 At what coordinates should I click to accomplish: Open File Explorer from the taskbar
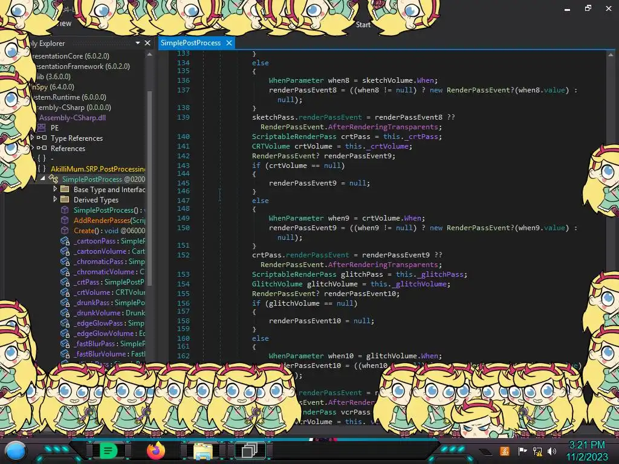[203, 451]
